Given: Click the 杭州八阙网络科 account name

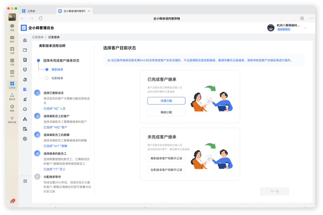Looking at the screenshot, I should click(288, 25).
